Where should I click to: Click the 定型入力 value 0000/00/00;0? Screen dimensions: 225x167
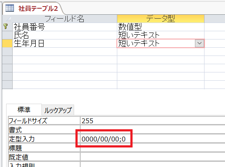(x=153, y=139)
